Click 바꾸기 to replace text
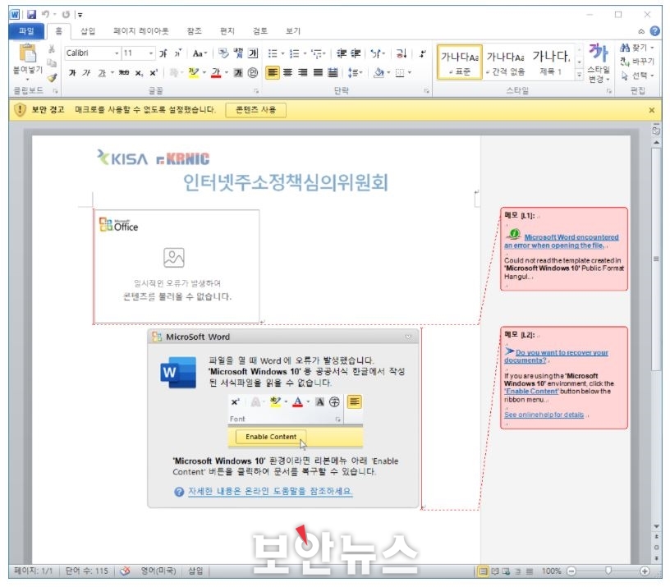670x587 pixels. (x=636, y=62)
